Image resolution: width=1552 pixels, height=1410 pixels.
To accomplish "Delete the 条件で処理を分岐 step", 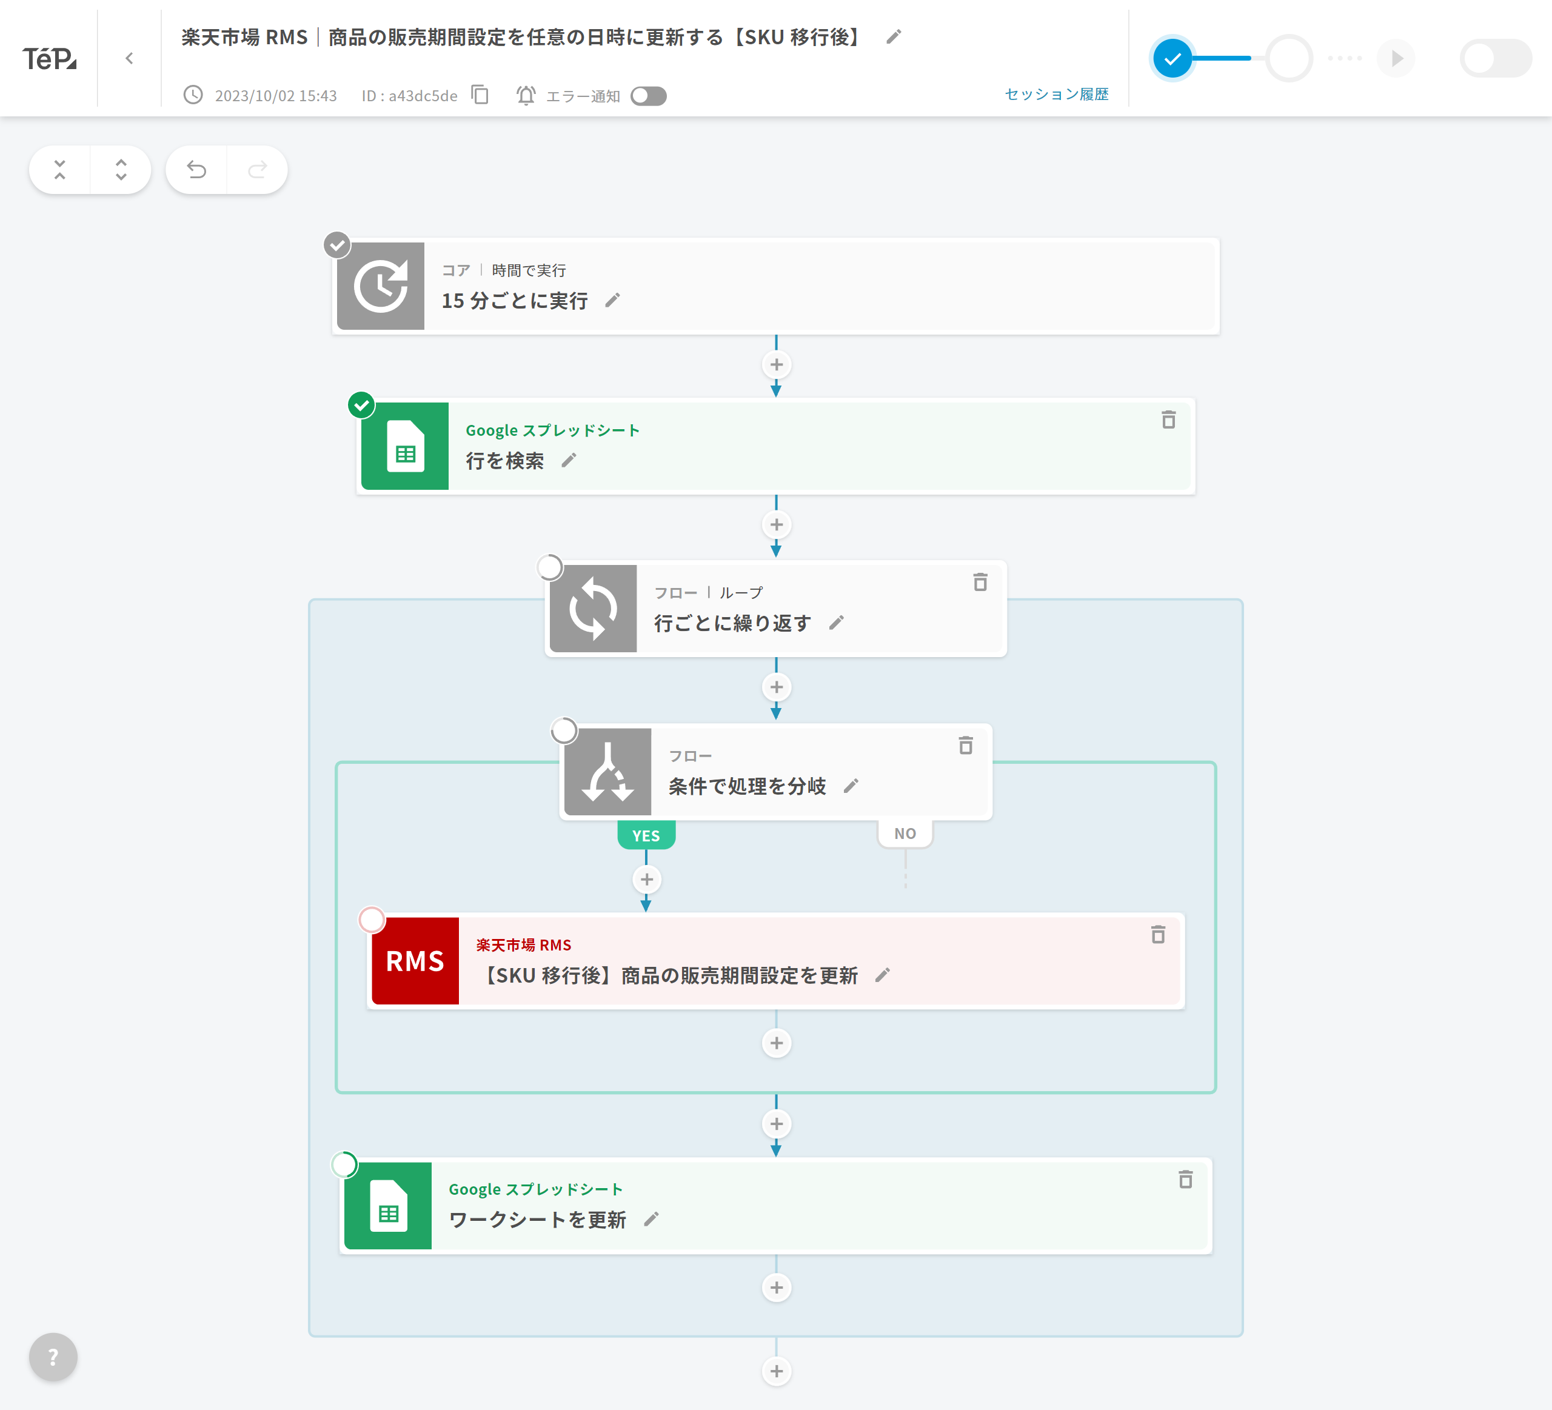I will pyautogui.click(x=965, y=745).
